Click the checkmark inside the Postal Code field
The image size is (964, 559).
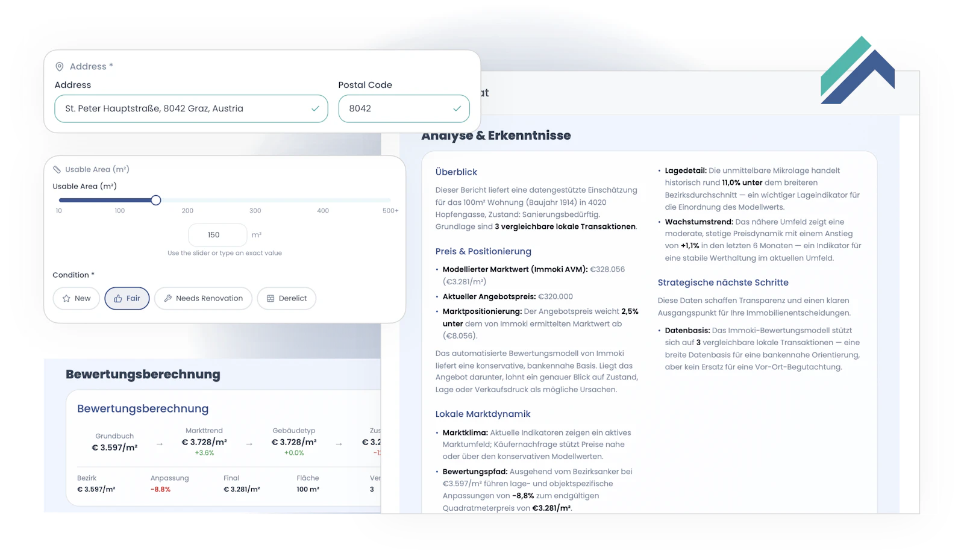tap(457, 109)
